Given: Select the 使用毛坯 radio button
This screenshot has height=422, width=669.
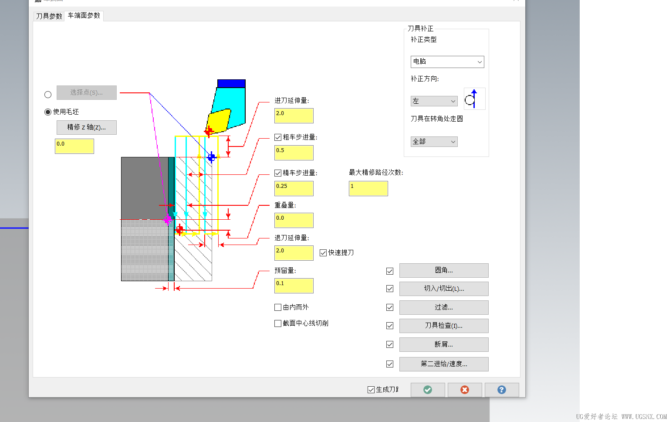Looking at the screenshot, I should click(x=48, y=112).
